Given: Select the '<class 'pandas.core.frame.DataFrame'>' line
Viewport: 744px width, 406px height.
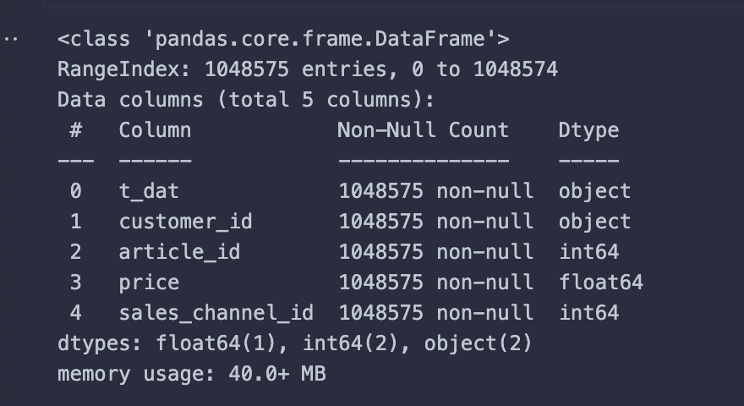Looking at the screenshot, I should coord(283,39).
